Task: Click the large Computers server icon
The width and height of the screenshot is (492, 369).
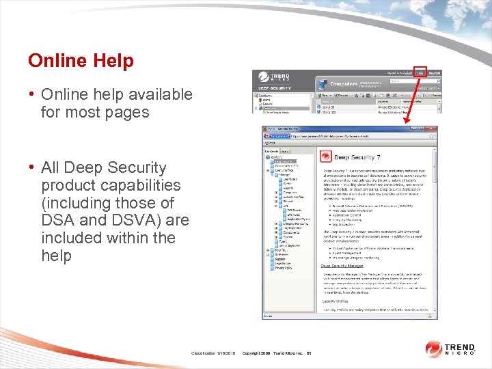Action: [322, 84]
